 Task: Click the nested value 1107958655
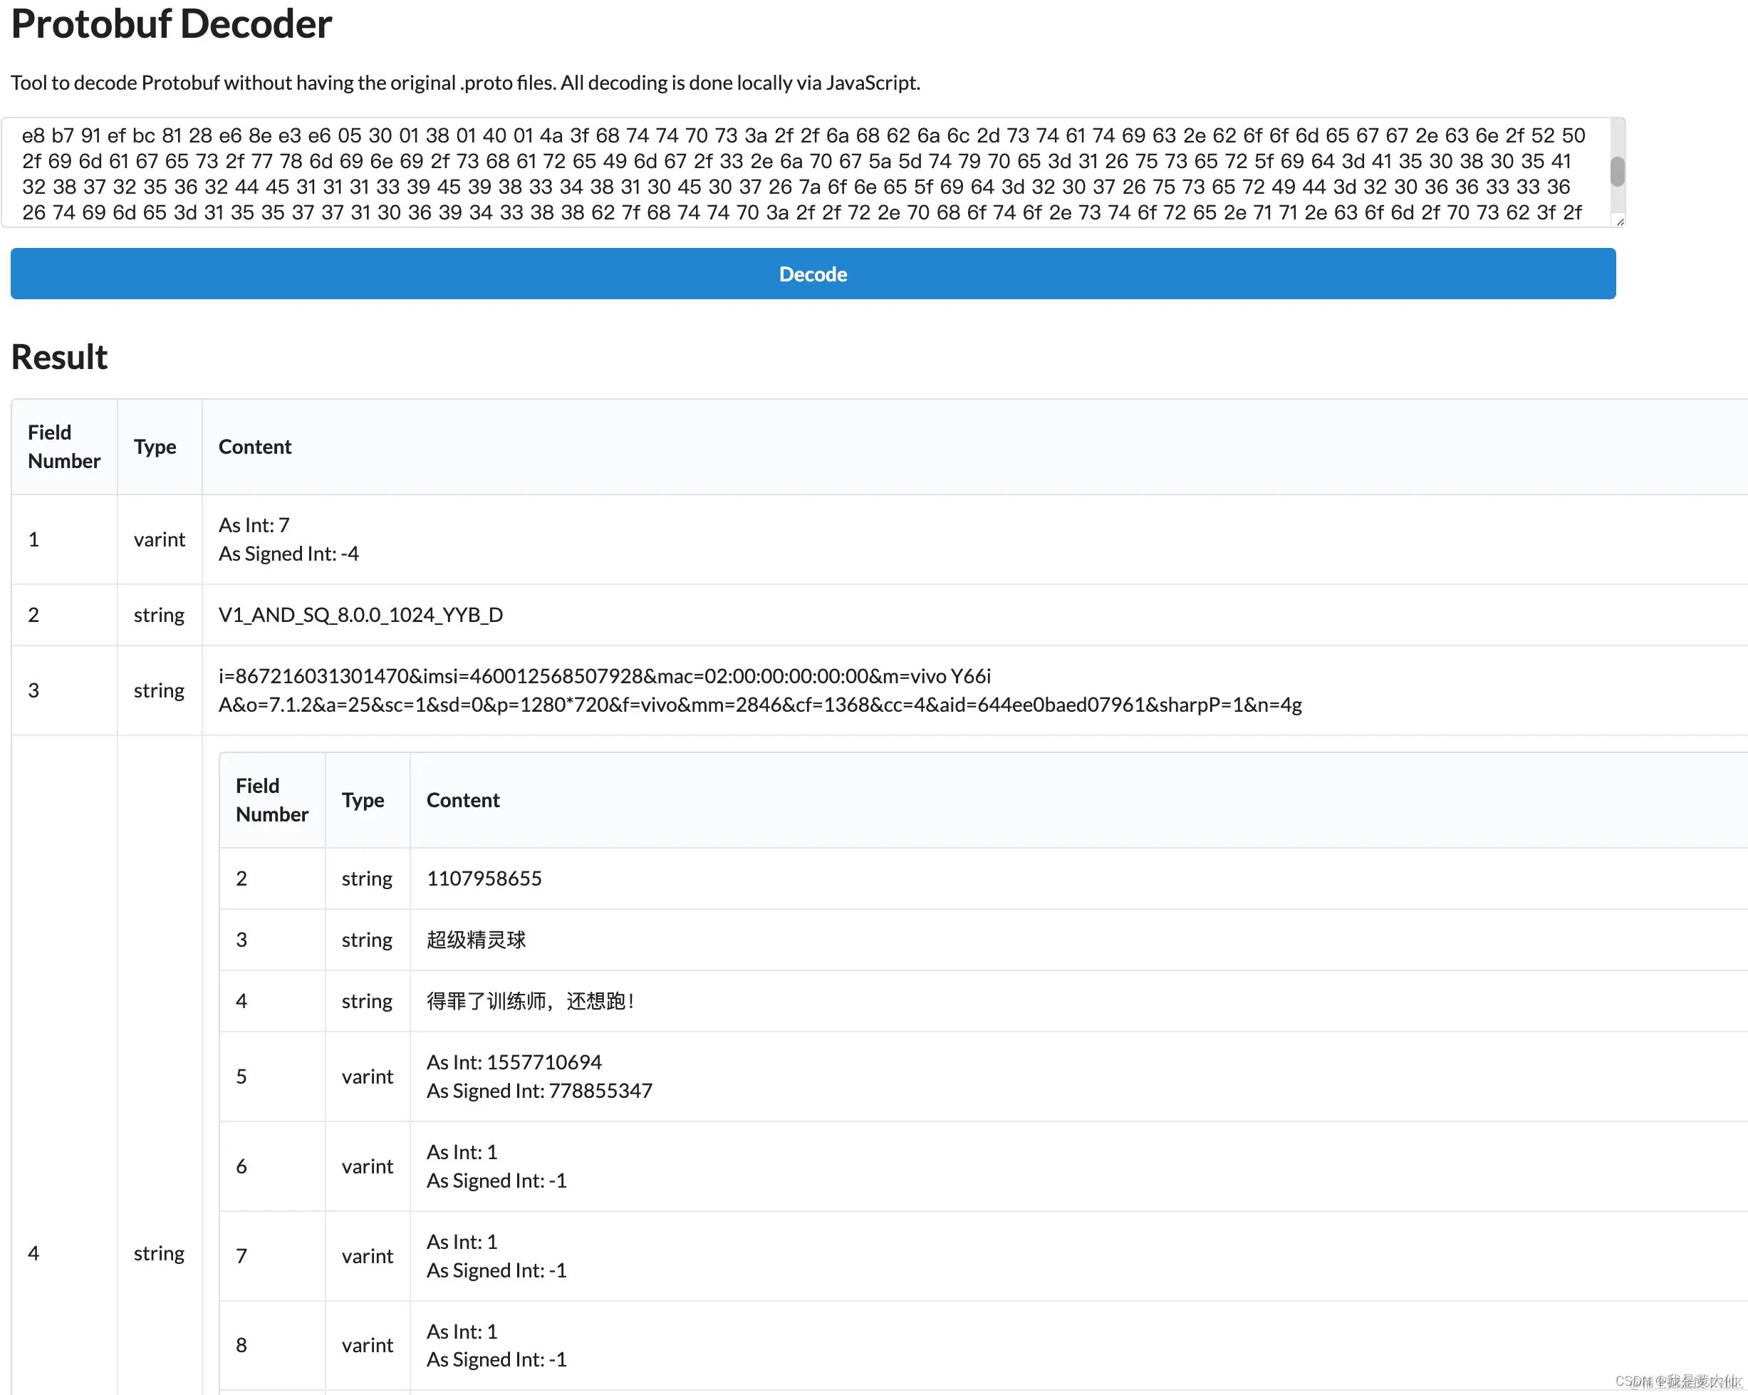[x=484, y=878]
